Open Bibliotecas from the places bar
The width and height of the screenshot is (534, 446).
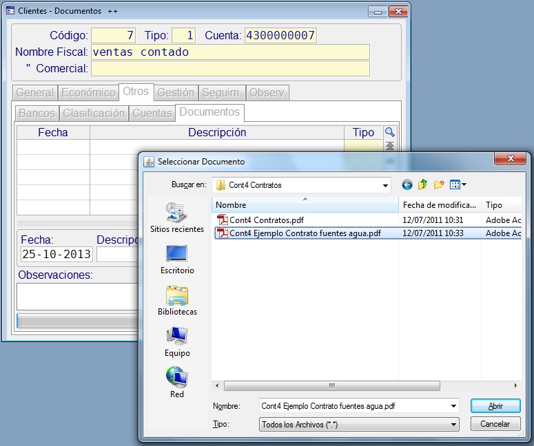pyautogui.click(x=177, y=301)
